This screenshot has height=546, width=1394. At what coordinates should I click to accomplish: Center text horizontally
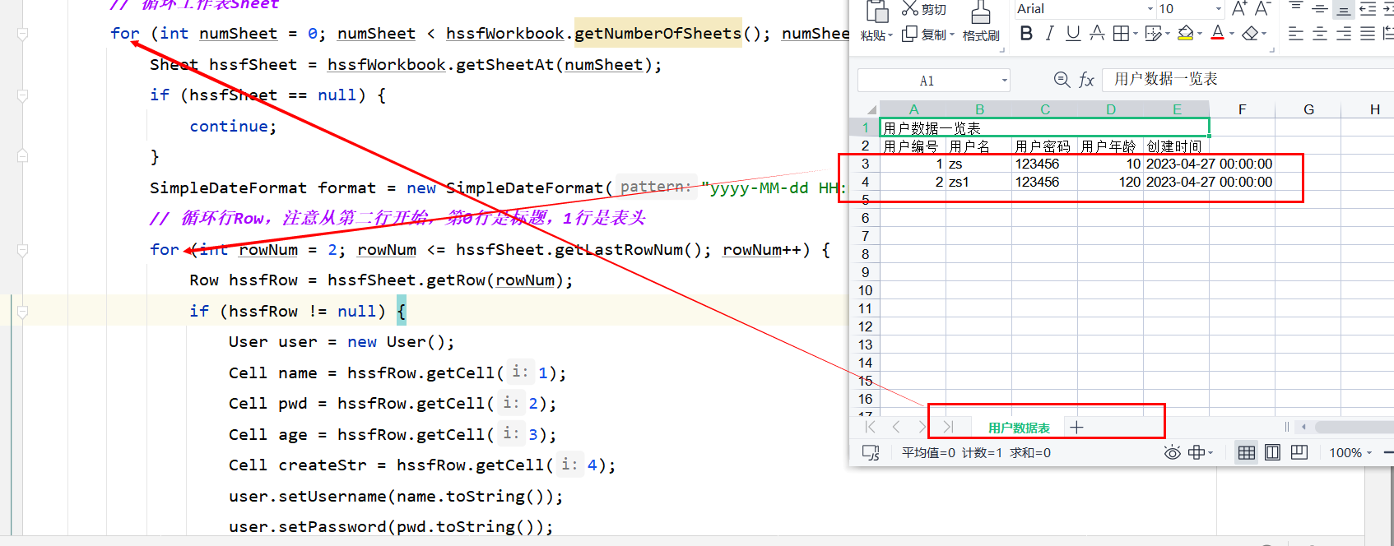tap(1319, 34)
